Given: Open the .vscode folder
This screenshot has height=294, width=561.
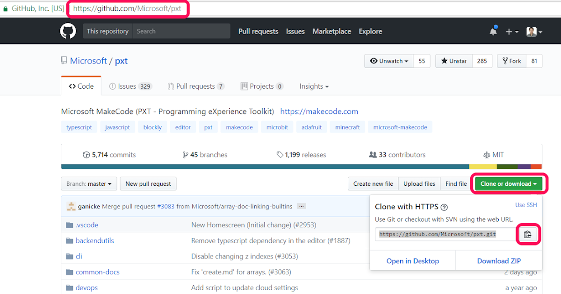Looking at the screenshot, I should pos(87,225).
